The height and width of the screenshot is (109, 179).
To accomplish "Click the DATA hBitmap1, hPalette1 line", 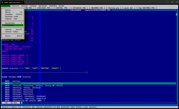I will pyautogui.click(x=19, y=90).
